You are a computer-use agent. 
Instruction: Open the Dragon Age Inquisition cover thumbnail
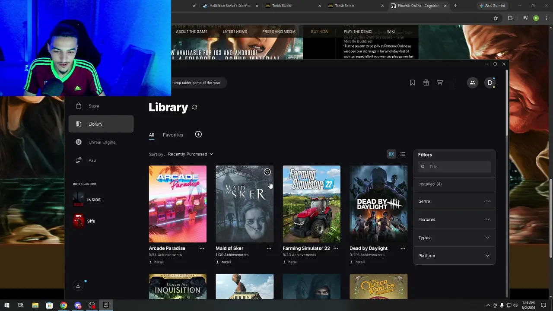tap(178, 286)
